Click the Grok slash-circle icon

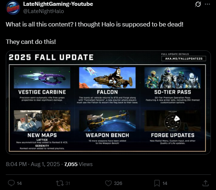pos(198,4)
